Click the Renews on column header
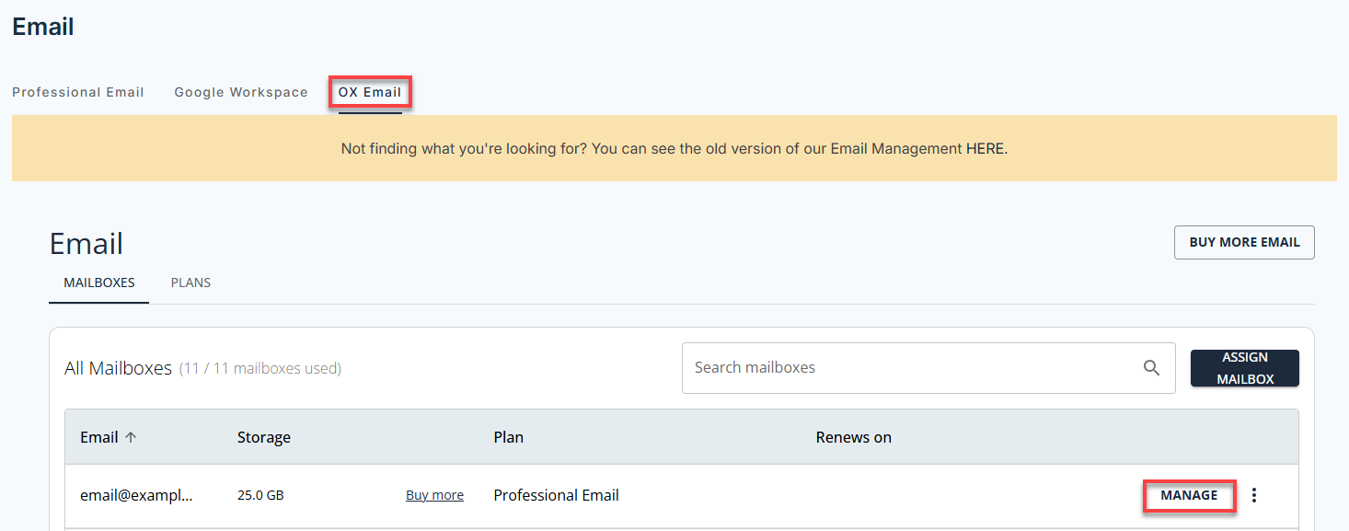Screen dimensions: 1349x531 tap(853, 436)
